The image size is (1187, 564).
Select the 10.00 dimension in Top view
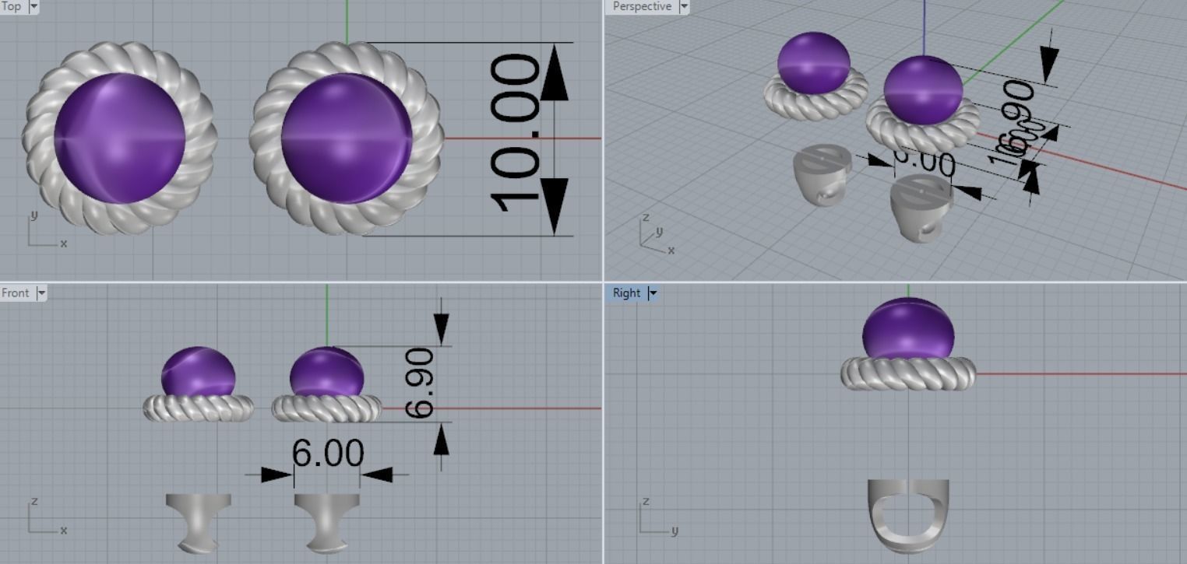515,132
